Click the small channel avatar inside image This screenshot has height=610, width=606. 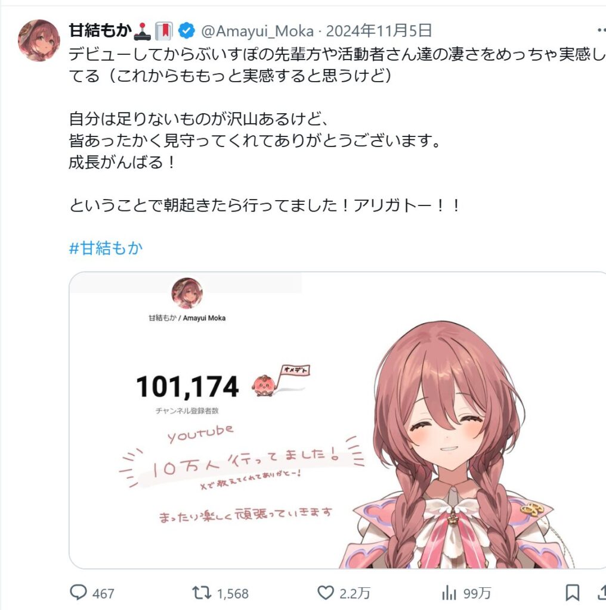tap(187, 293)
